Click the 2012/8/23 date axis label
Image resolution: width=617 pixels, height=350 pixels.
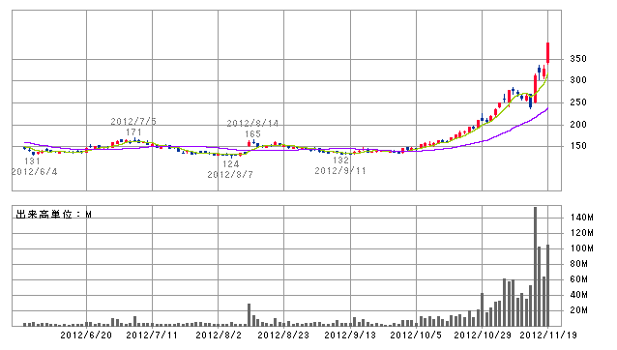point(283,335)
